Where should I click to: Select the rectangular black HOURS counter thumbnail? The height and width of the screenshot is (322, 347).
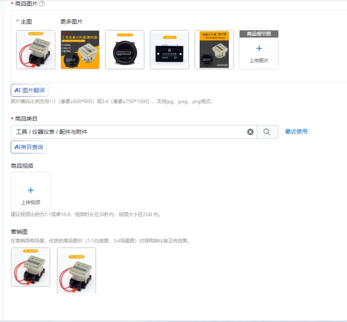point(170,50)
